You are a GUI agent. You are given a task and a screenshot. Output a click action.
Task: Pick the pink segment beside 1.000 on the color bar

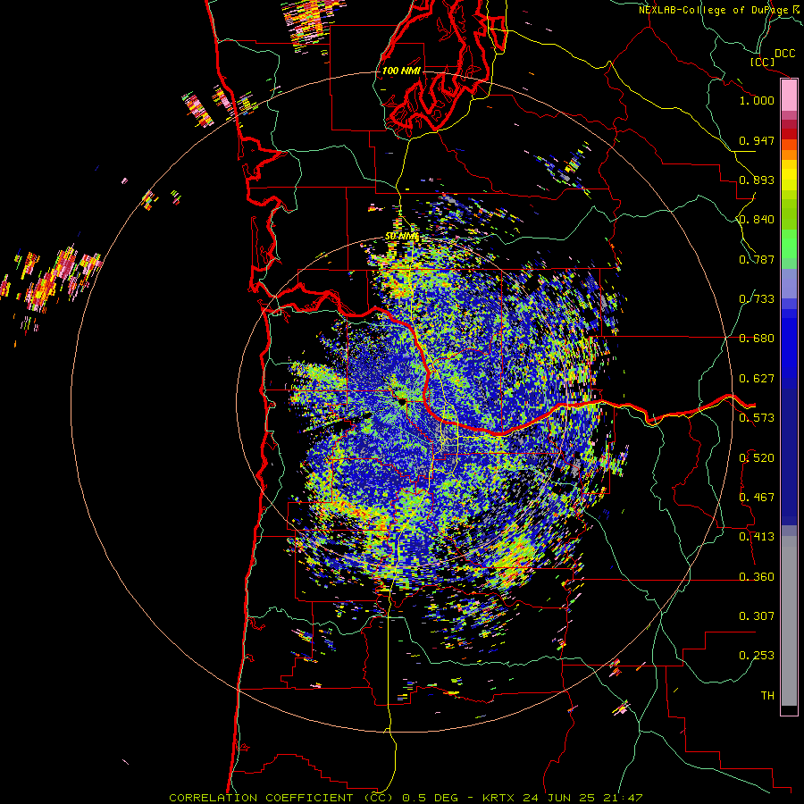coord(789,96)
